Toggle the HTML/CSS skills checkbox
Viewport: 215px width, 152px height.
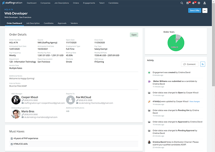(12, 144)
